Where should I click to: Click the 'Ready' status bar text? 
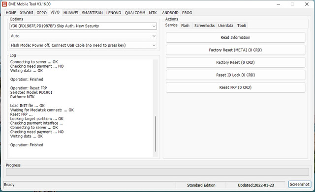[9, 185]
